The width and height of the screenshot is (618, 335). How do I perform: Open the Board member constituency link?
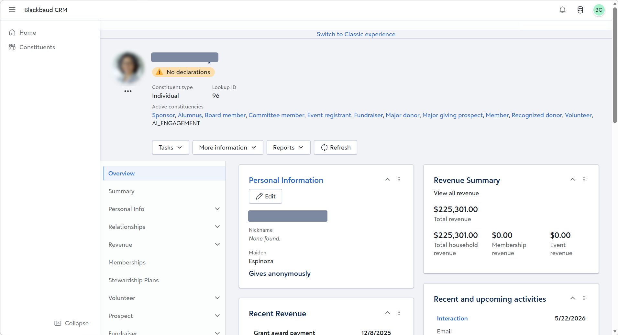pos(225,115)
